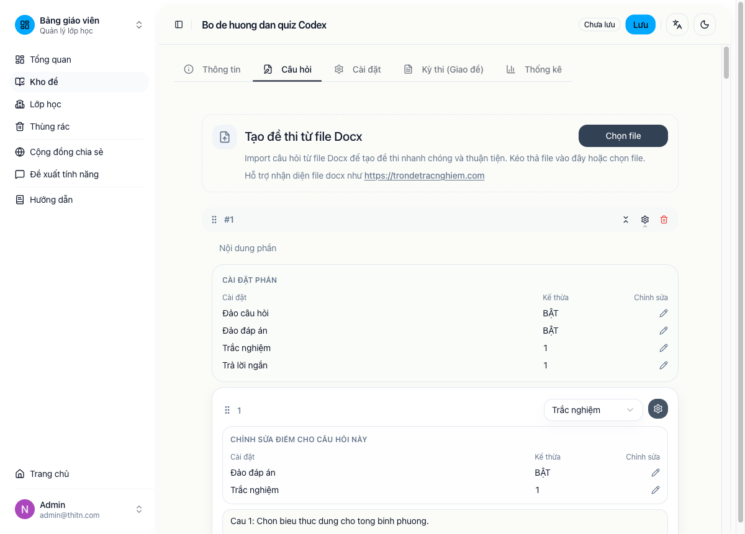Click the dark gear button of question 1
The height and width of the screenshot is (534, 745).
tap(658, 409)
